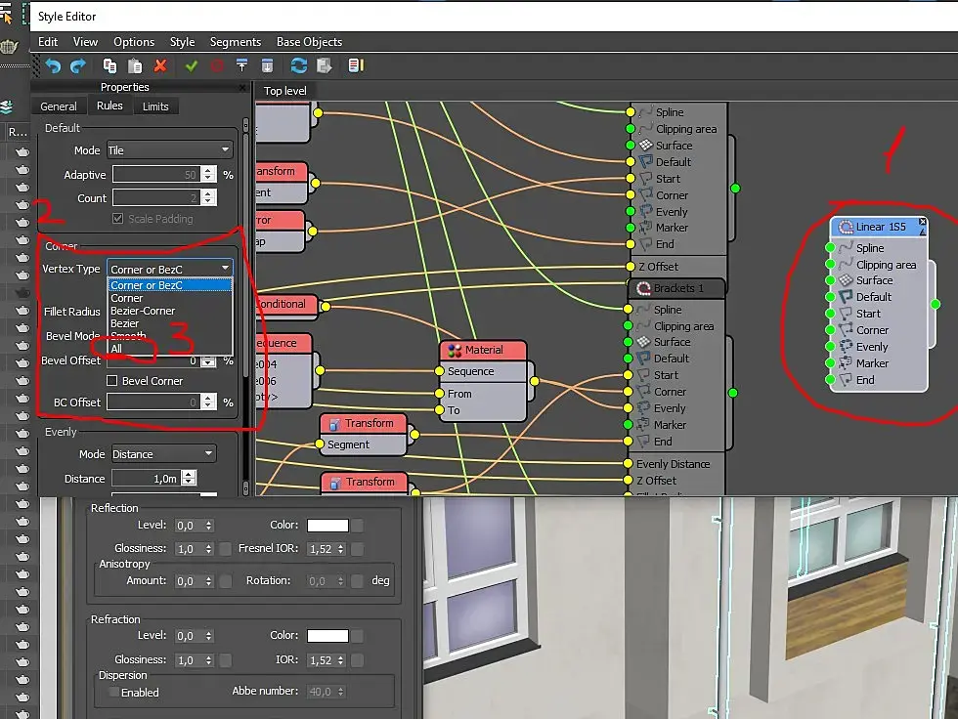This screenshot has width=958, height=719.
Task: Enable the Dispersion checkbox
Action: pyautogui.click(x=113, y=693)
